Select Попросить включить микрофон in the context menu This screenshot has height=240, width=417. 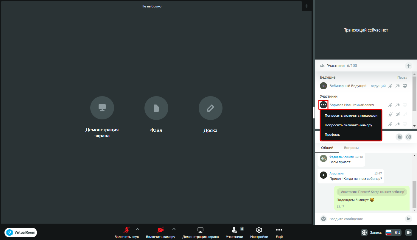coord(351,116)
